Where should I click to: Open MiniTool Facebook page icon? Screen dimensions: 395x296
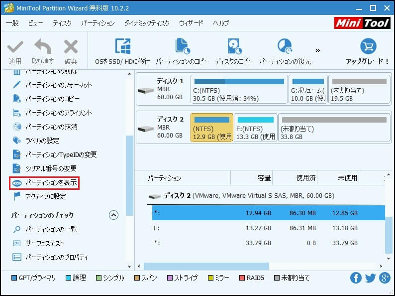pos(356,278)
